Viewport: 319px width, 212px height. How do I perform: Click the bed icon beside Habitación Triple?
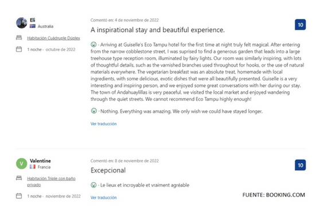coord(19,178)
